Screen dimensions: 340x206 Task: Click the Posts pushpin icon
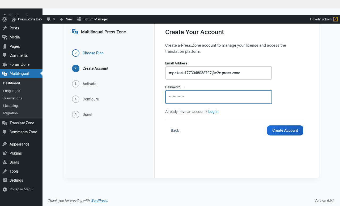(5, 28)
